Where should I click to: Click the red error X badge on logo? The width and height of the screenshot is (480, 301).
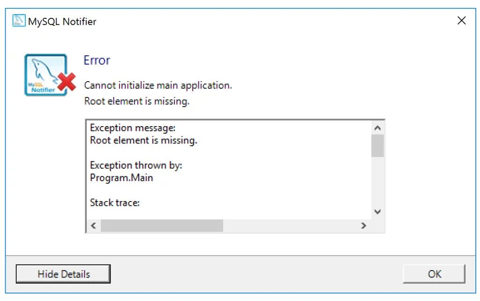click(x=66, y=81)
